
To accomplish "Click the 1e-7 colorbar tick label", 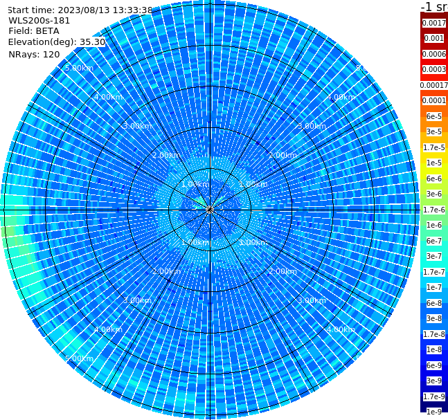I will [434, 287].
